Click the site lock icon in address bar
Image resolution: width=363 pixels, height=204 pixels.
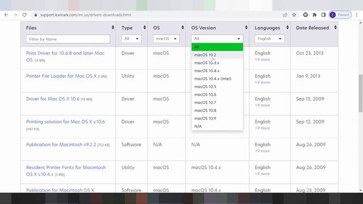35,15
